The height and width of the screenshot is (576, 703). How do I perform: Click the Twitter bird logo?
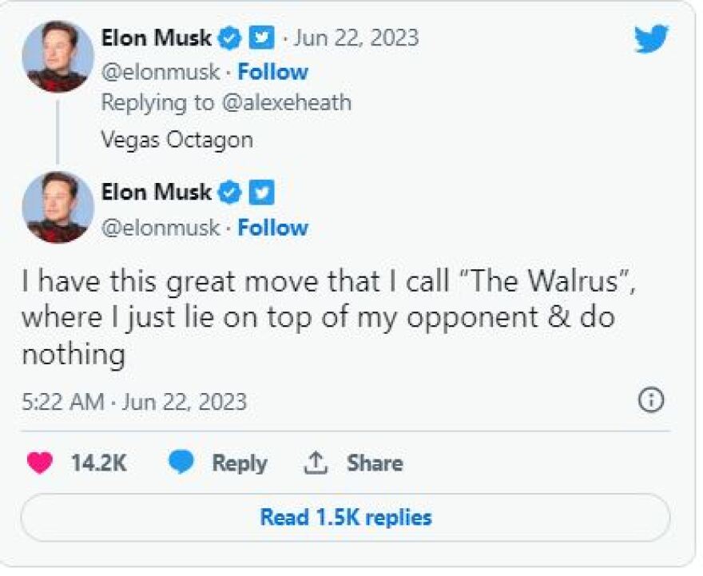(x=652, y=38)
